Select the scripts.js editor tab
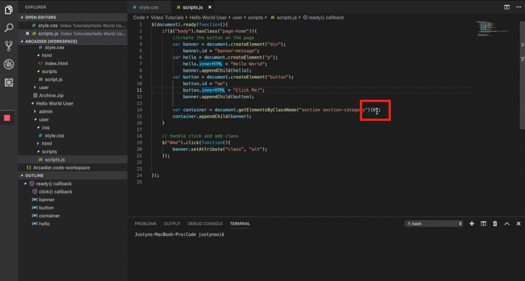 tap(192, 7)
